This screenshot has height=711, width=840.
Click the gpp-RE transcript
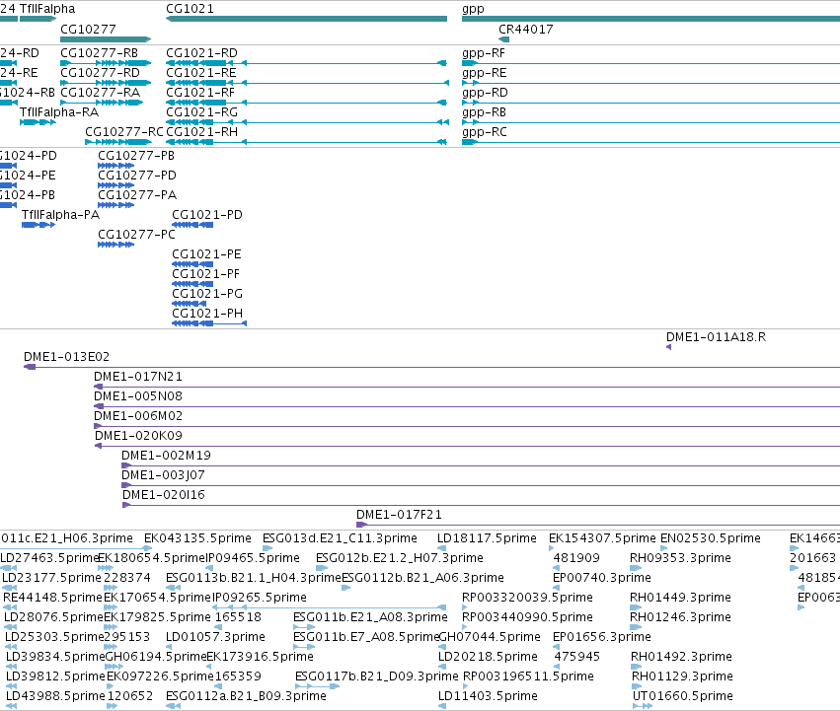[x=650, y=83]
